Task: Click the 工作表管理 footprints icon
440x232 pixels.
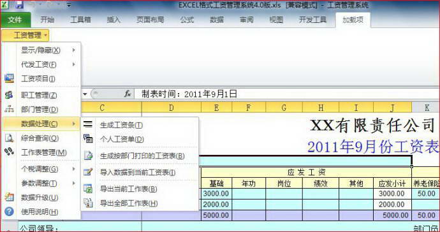Action: click(9, 152)
